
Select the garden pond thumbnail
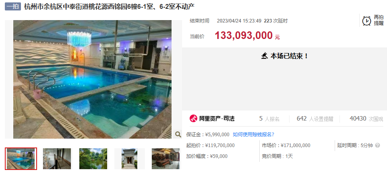93,159
